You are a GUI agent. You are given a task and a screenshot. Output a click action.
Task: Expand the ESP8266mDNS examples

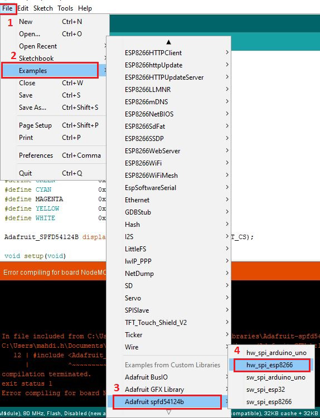pos(168,102)
